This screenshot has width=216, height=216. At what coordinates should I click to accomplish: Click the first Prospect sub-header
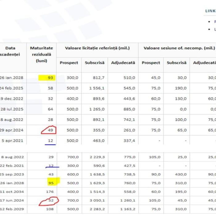[x=69, y=63]
